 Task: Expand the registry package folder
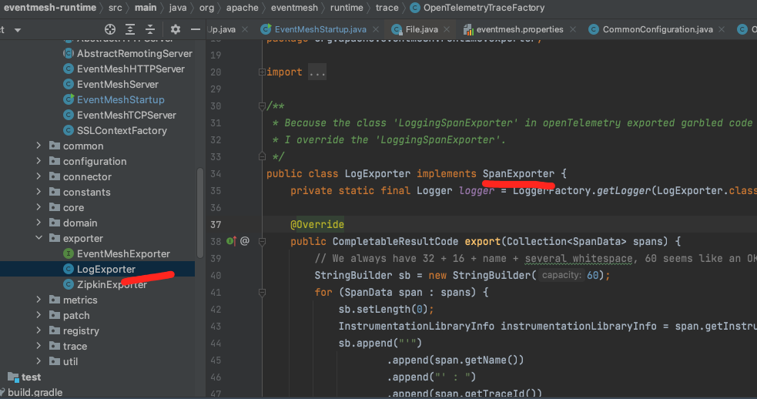39,330
